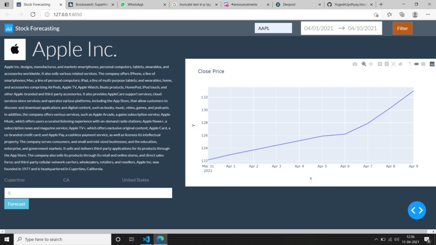Viewport: 436px width, 245px height.
Task: Click the 132 y-axis label
Action: pyautogui.click(x=204, y=97)
